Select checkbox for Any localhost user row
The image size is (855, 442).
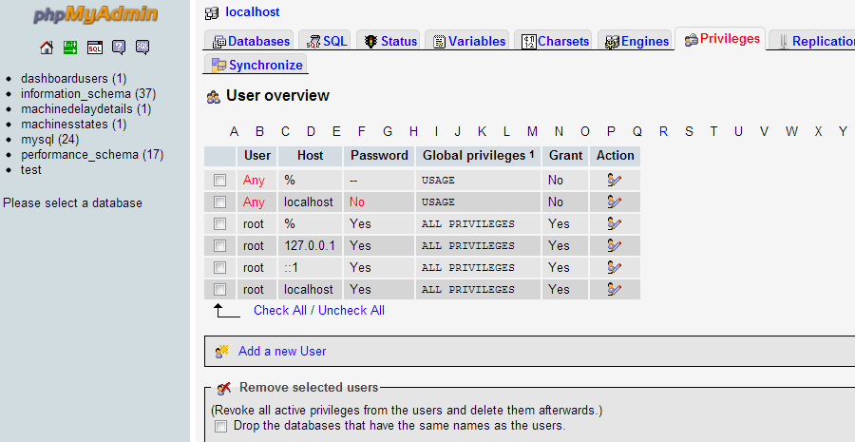click(x=219, y=202)
